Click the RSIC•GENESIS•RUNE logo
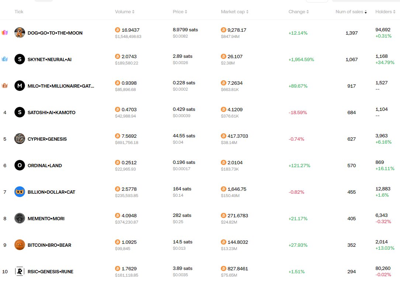Viewport: 400px width, 281px height. [x=20, y=271]
